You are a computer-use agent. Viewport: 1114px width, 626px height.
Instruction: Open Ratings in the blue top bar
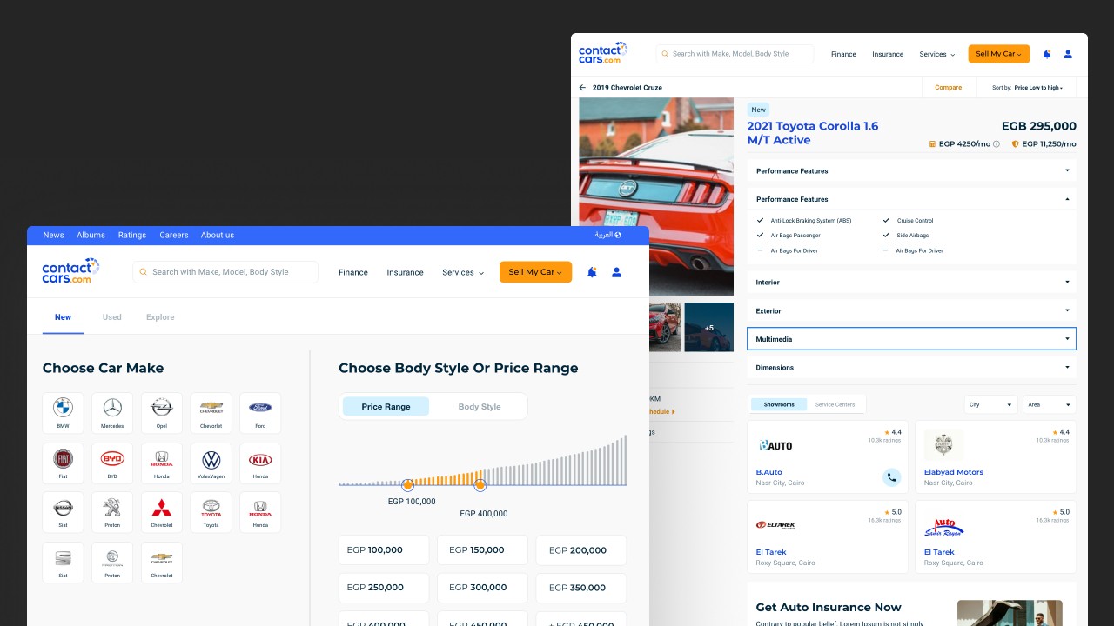[132, 235]
